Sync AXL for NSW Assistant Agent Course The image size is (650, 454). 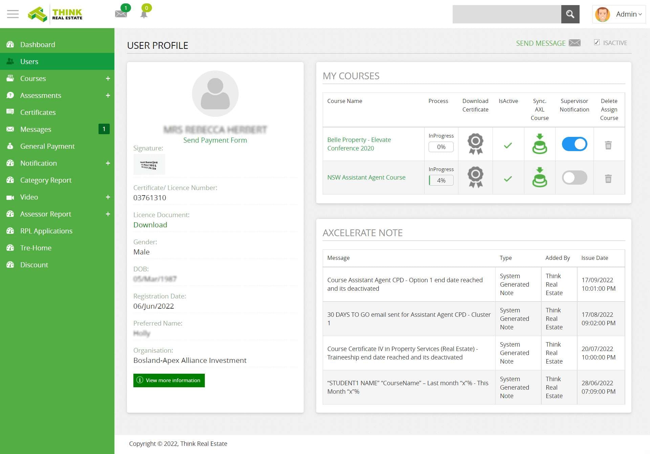tap(540, 177)
